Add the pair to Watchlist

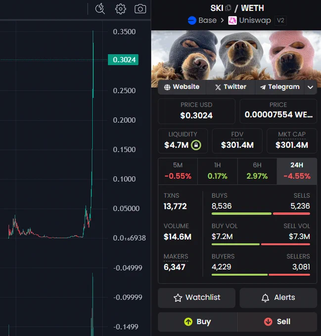pyautogui.click(x=197, y=297)
